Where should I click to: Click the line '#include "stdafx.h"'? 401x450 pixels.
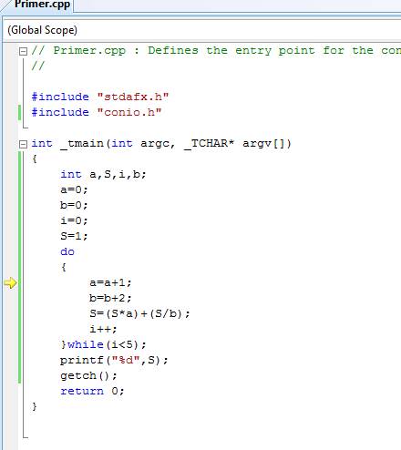tap(100, 97)
